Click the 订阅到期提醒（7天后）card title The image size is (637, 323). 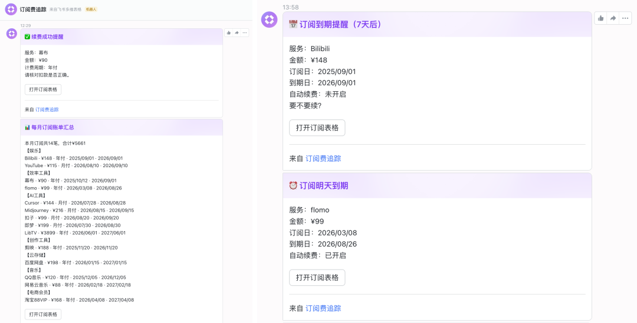click(342, 24)
